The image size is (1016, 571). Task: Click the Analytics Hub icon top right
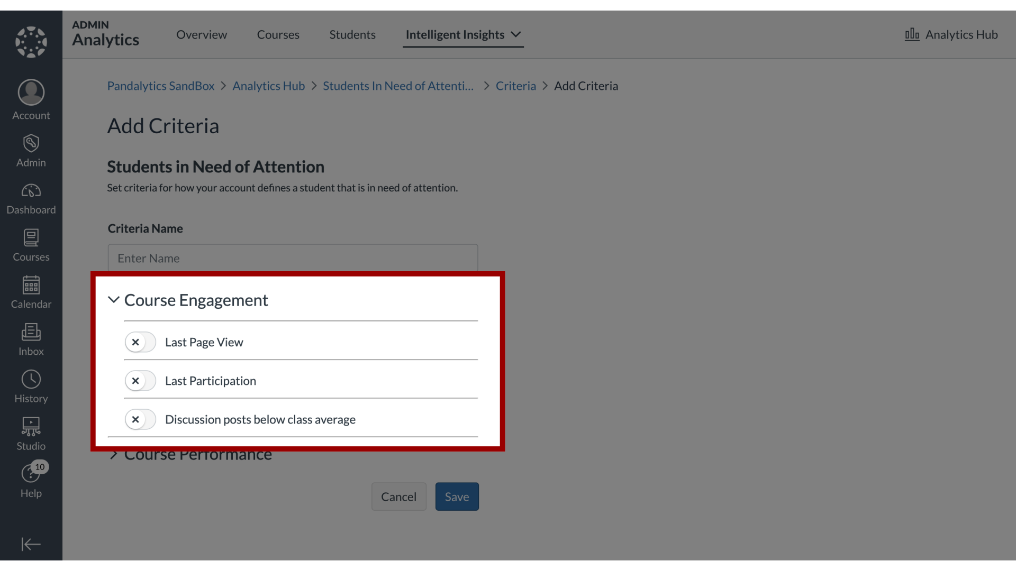912,34
